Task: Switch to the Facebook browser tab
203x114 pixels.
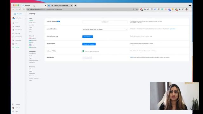Action: [x=60, y=6]
